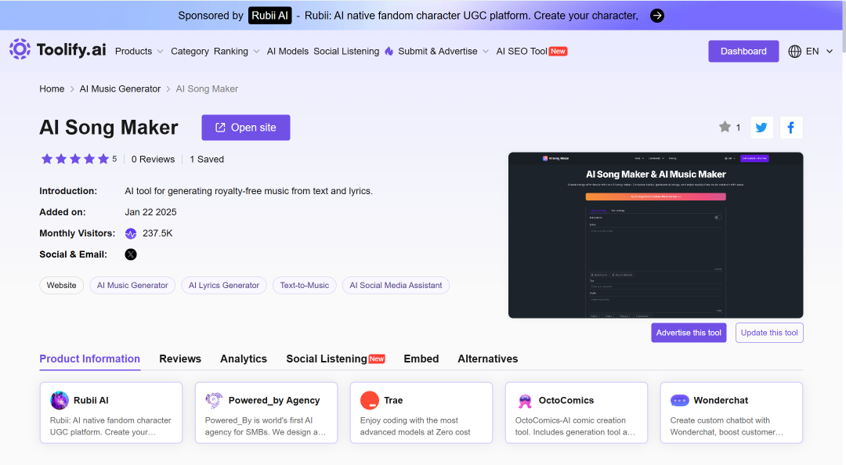Click the Open site button
Viewport: 846px width, 465px height.
tap(246, 128)
